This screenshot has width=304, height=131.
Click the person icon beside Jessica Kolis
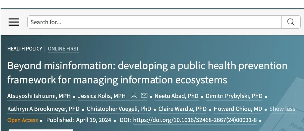[134, 96]
